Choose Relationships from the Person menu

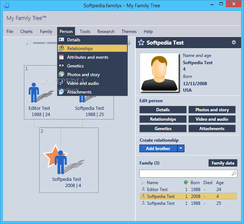(93, 48)
